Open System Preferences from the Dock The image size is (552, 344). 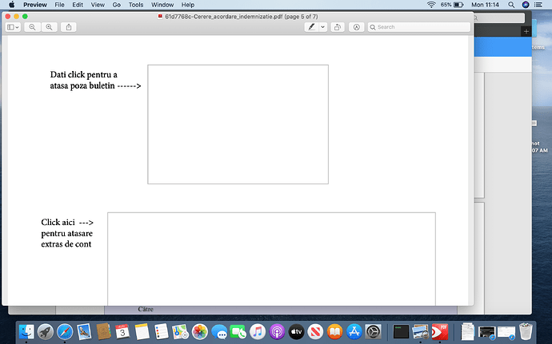click(373, 331)
